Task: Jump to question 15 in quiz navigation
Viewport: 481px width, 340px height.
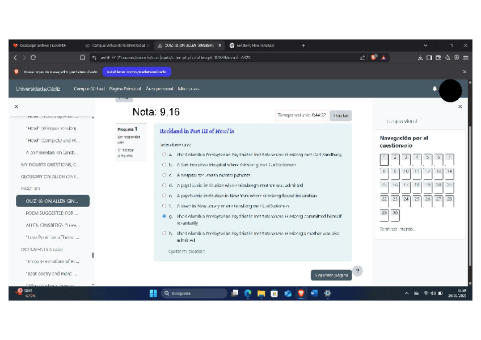Action: click(x=384, y=186)
